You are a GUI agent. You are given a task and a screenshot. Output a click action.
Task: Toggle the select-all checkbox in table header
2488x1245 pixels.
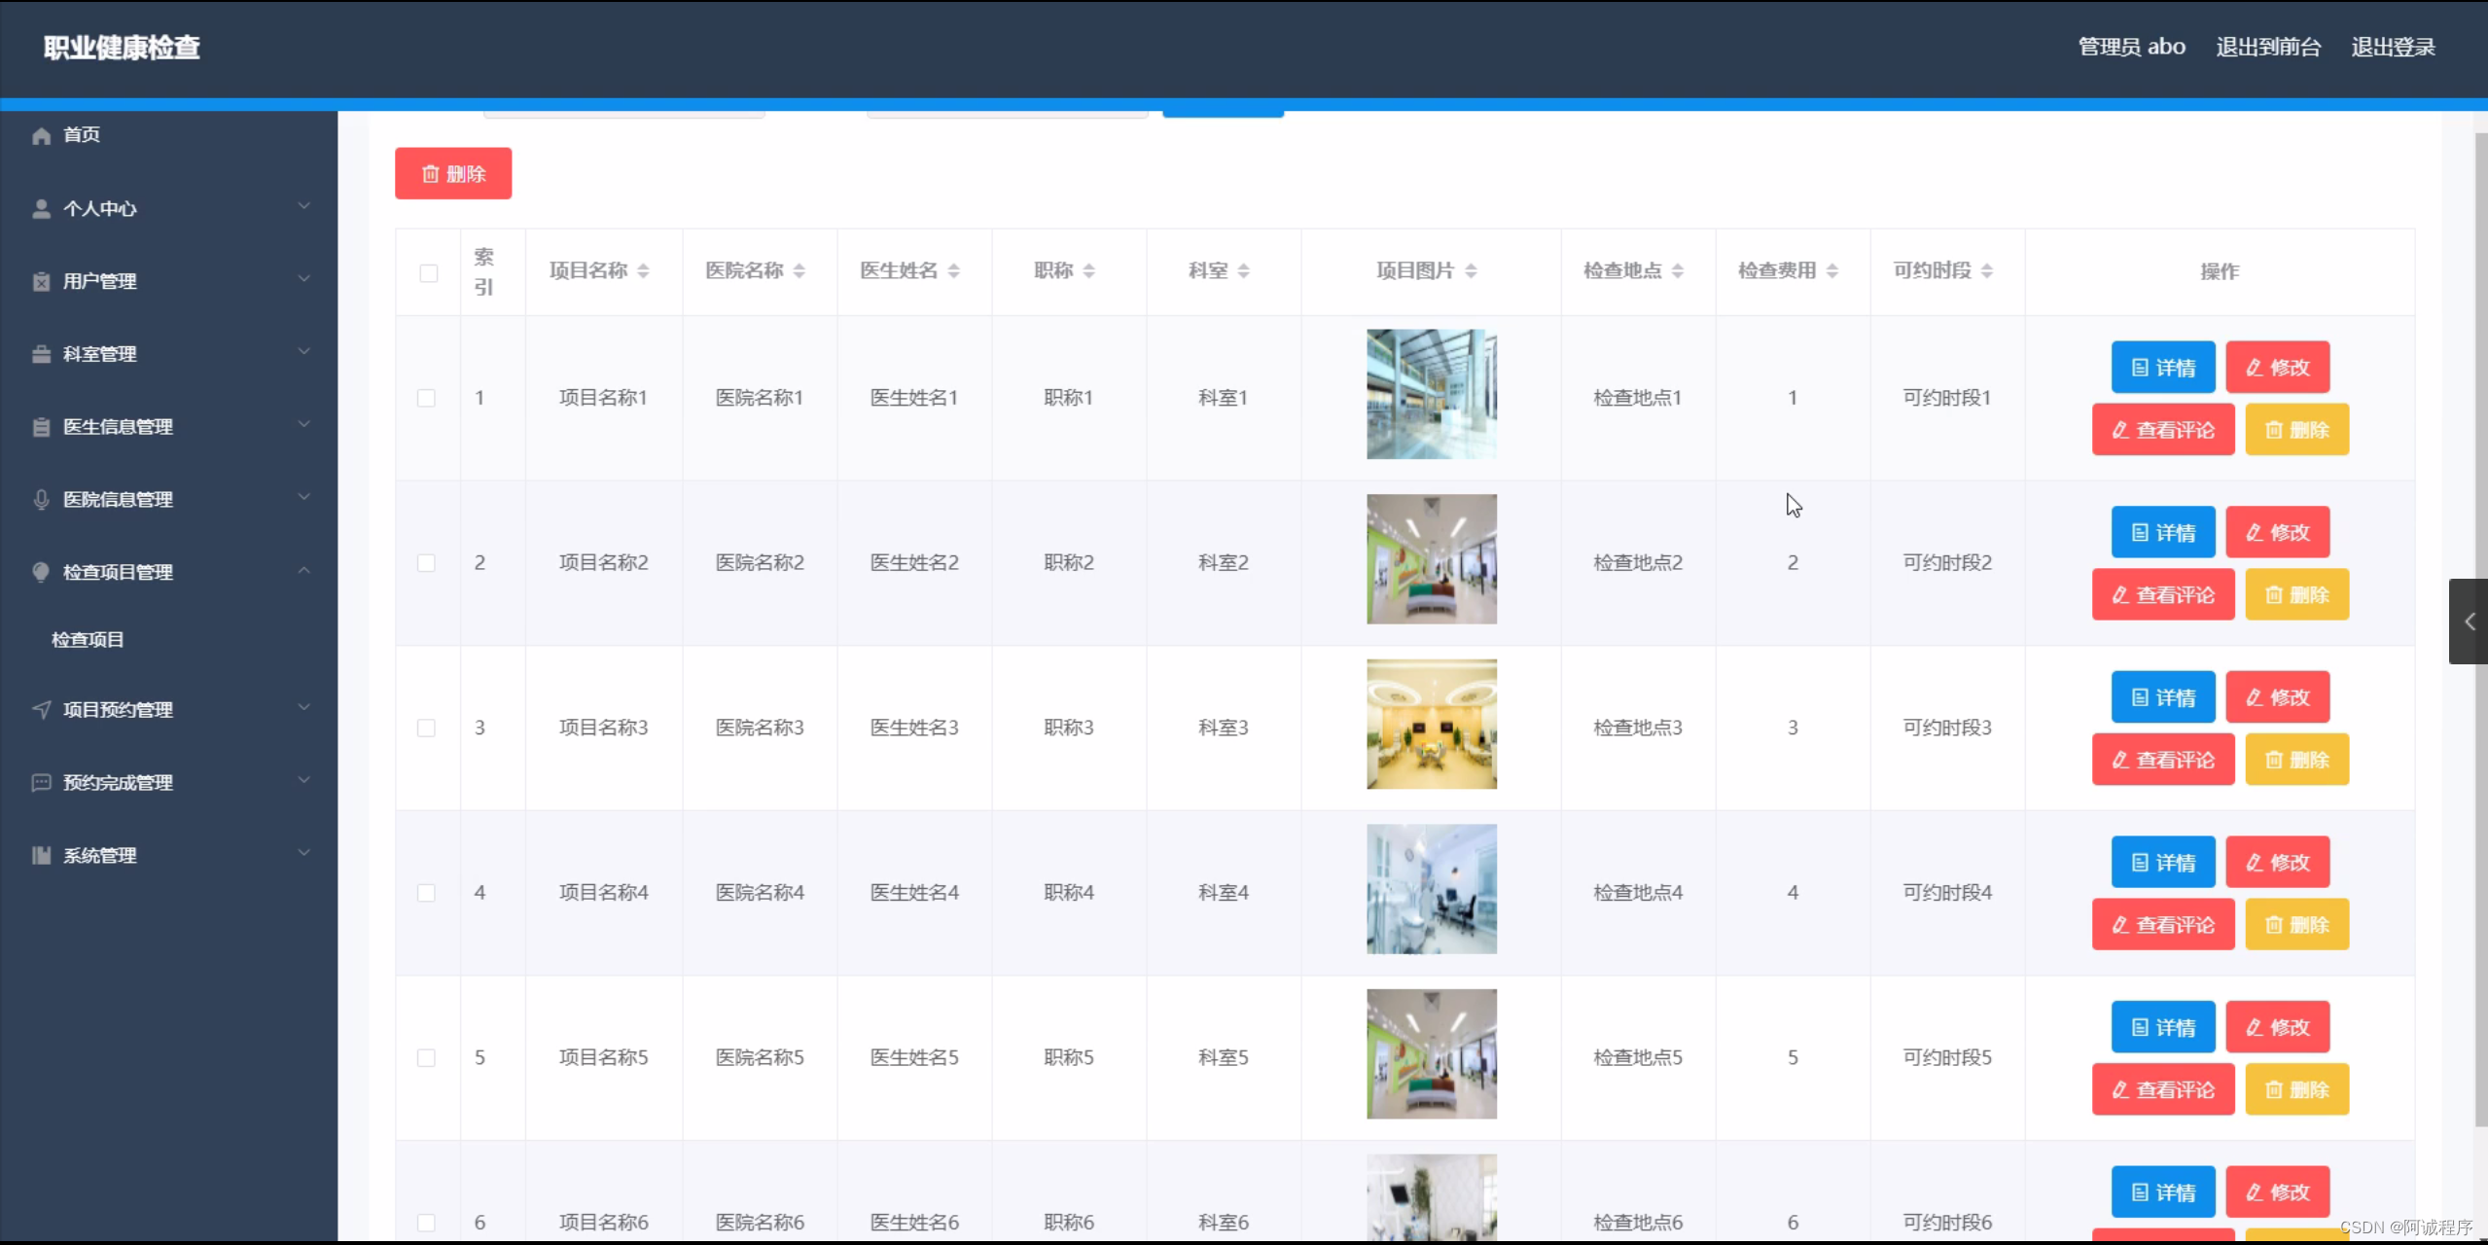click(428, 272)
